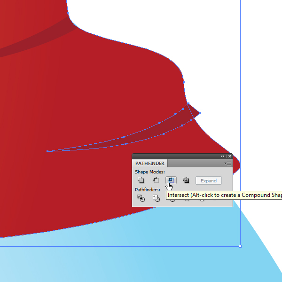This screenshot has width=282, height=282.
Task: Click the Trim pathfinder icon
Action: (156, 198)
